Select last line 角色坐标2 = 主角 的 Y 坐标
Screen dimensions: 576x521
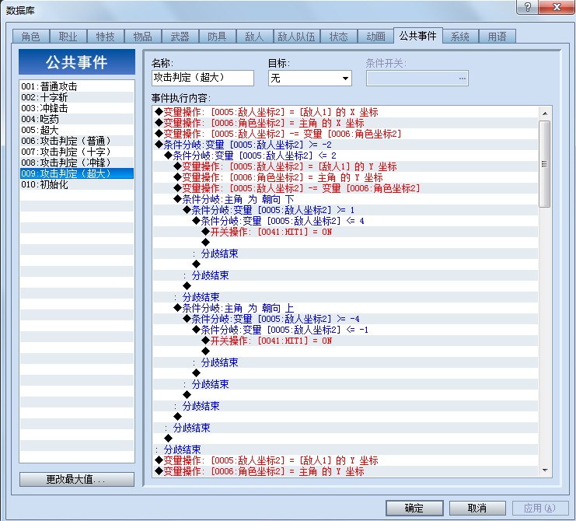345,471
